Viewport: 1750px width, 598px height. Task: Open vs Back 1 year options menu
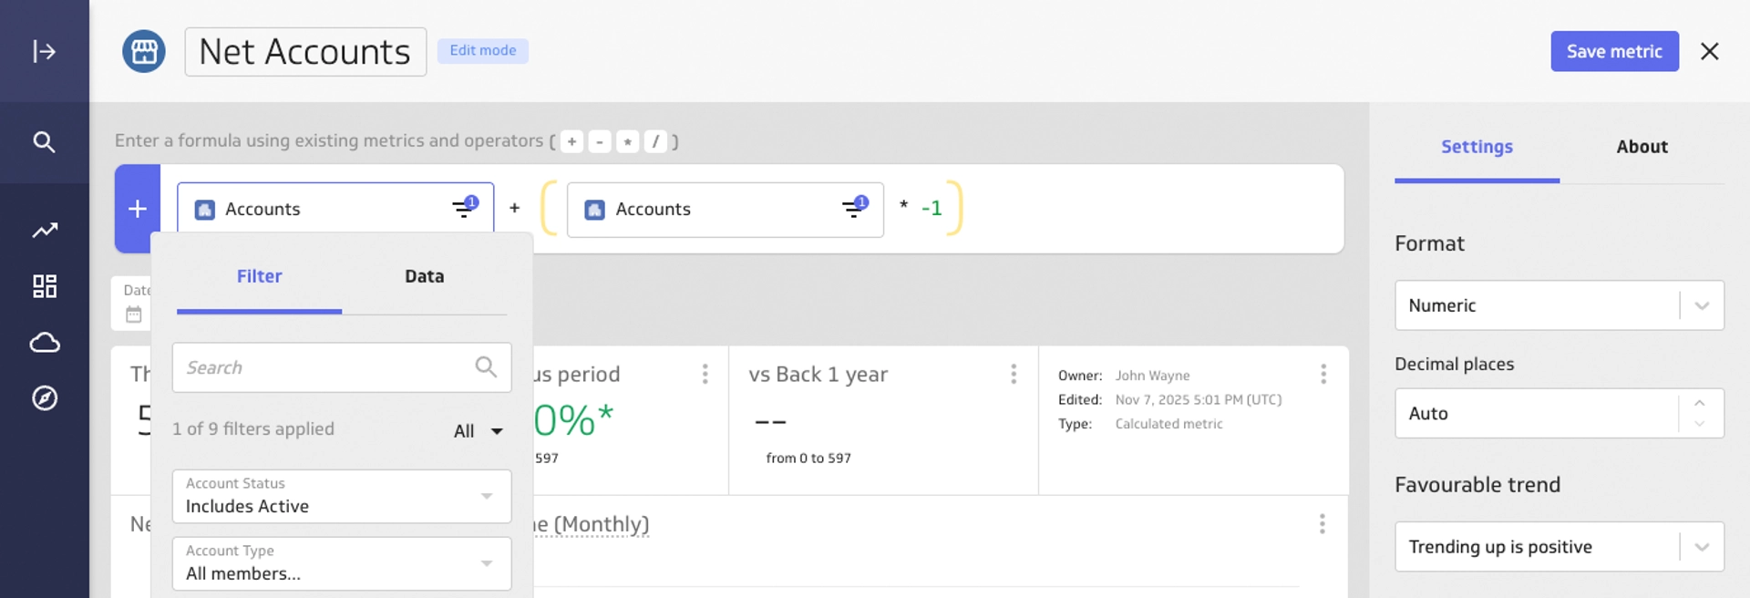point(1014,374)
